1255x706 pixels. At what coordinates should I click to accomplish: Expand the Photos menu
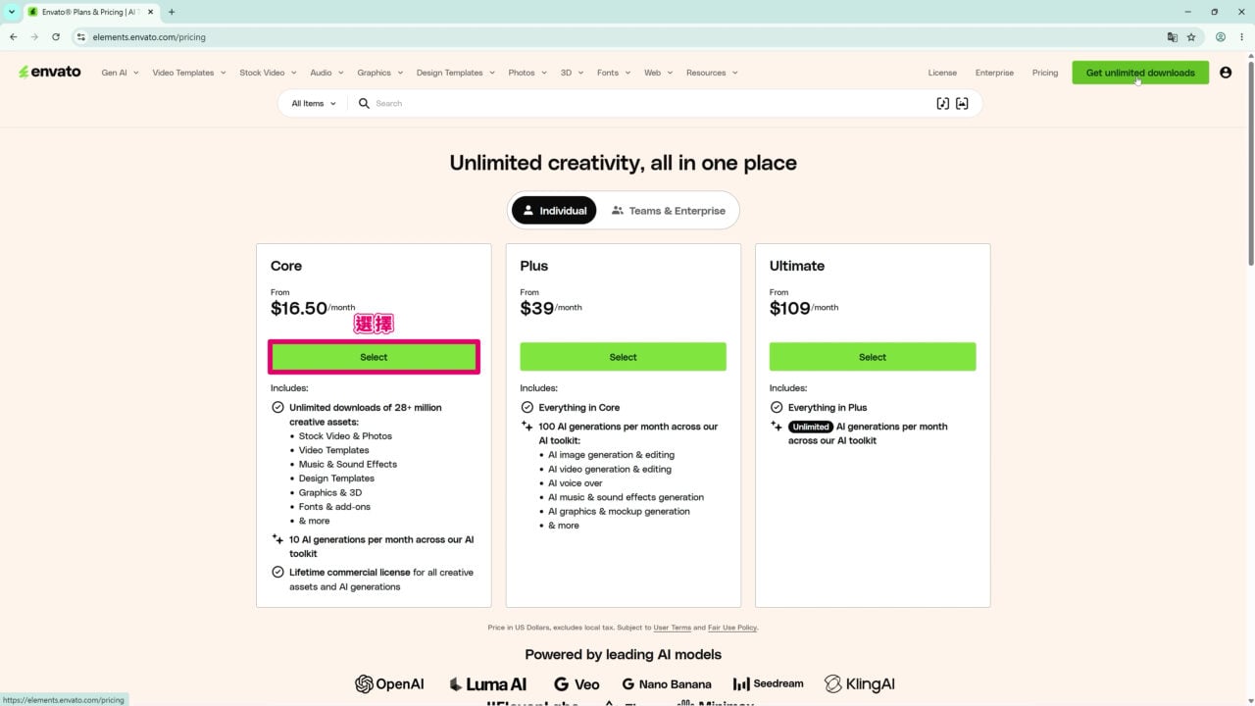[527, 73]
